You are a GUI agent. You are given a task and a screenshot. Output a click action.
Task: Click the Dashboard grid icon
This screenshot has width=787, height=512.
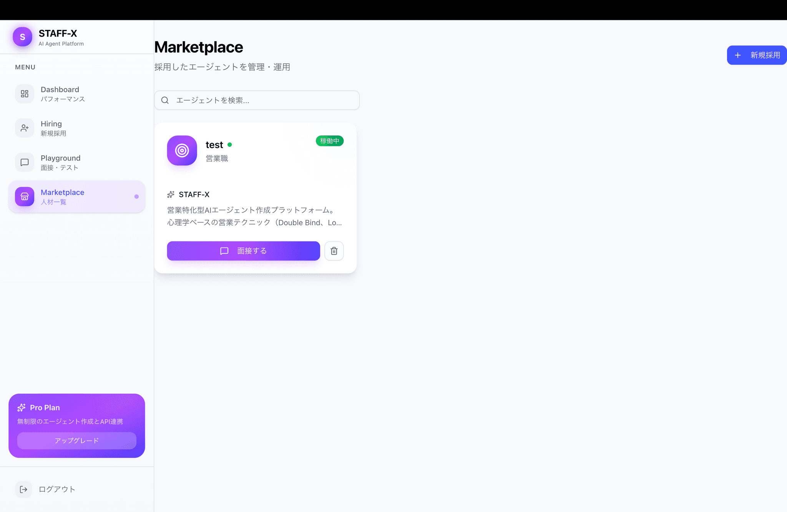click(x=25, y=94)
